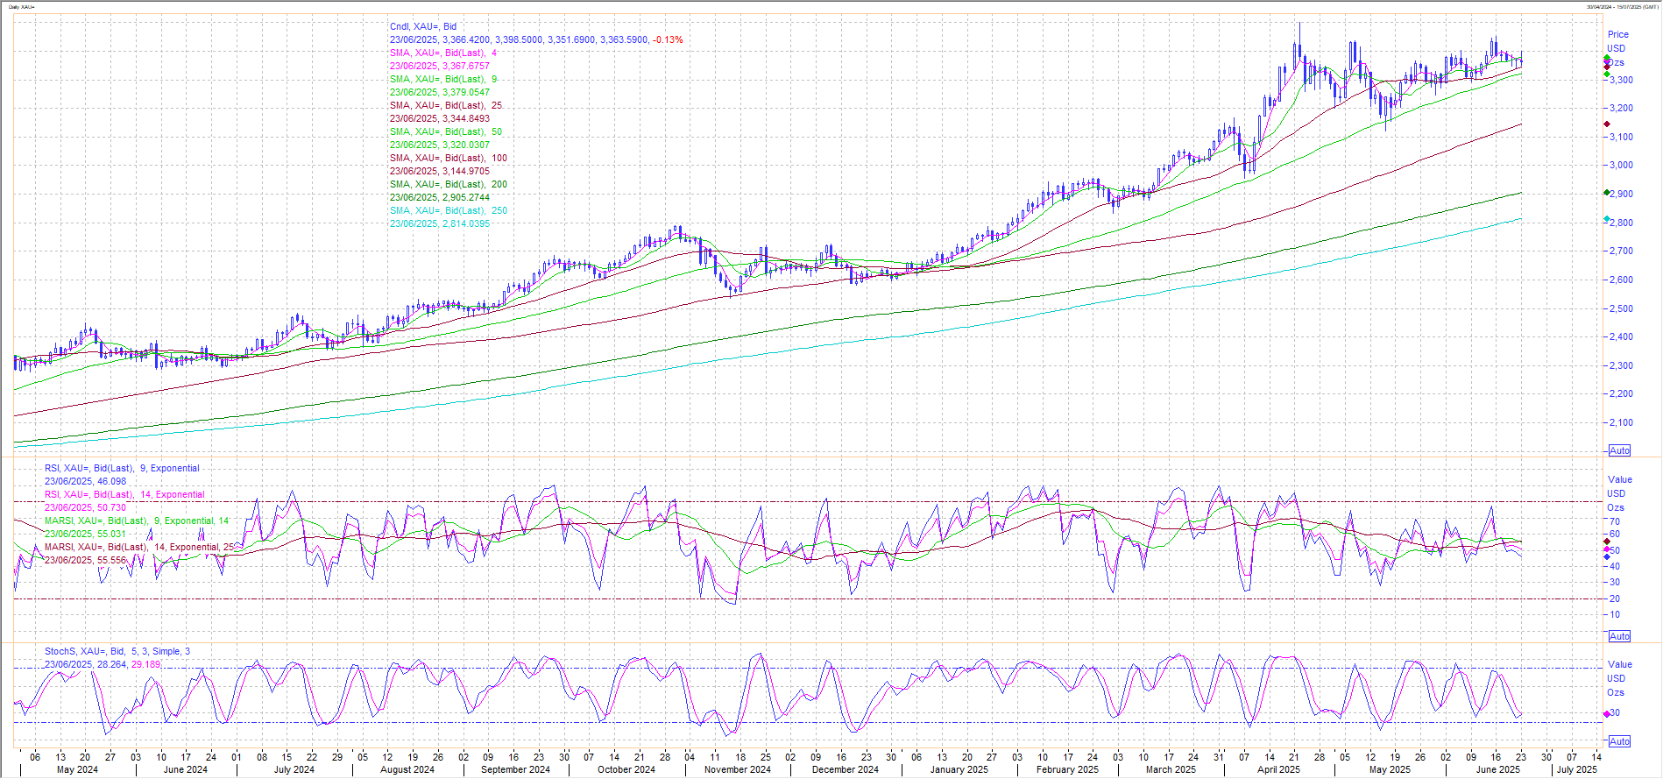This screenshot has width=1663, height=779.
Task: Click the 'SMA, XAU=, Bid(Last), 9' legend
Action: tap(443, 79)
